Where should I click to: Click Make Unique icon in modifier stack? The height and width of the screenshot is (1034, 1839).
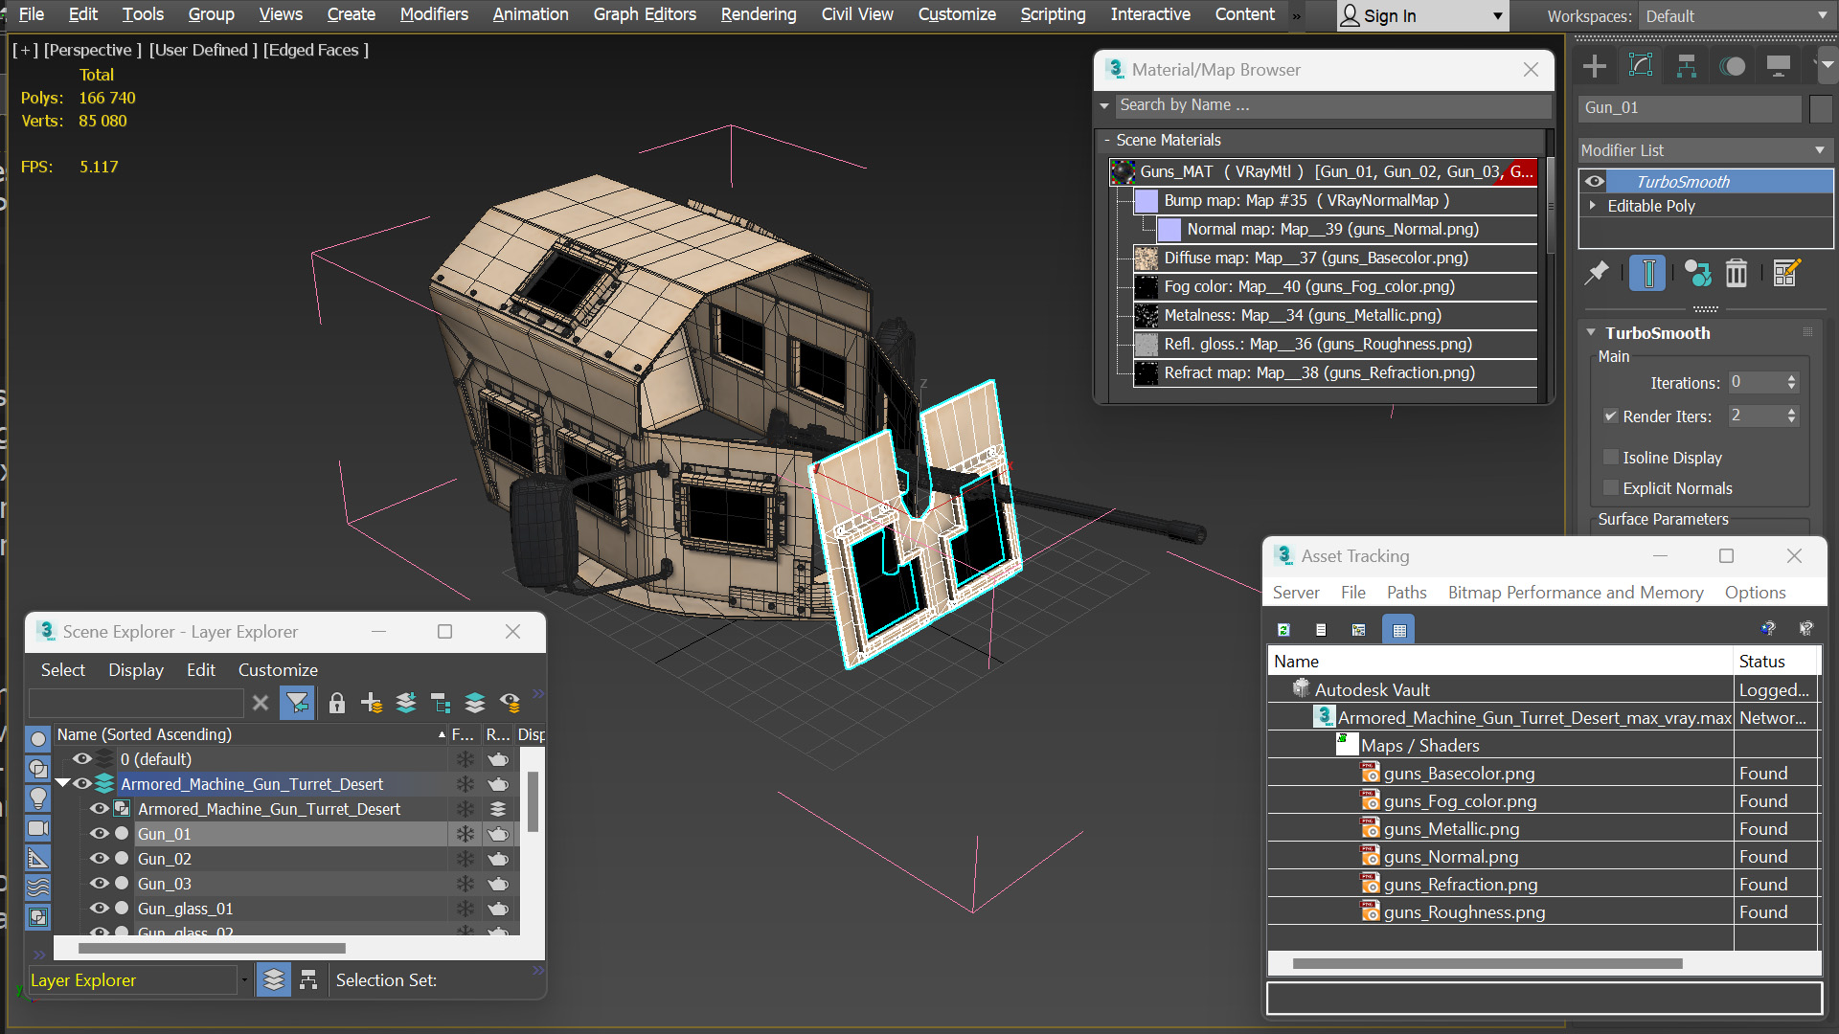coord(1697,274)
